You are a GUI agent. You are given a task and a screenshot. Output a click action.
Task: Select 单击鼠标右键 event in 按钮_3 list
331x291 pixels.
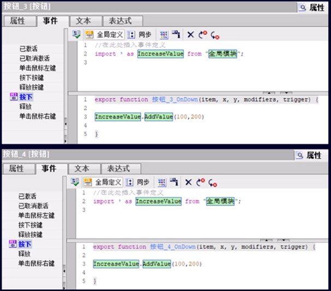[x=38, y=116]
